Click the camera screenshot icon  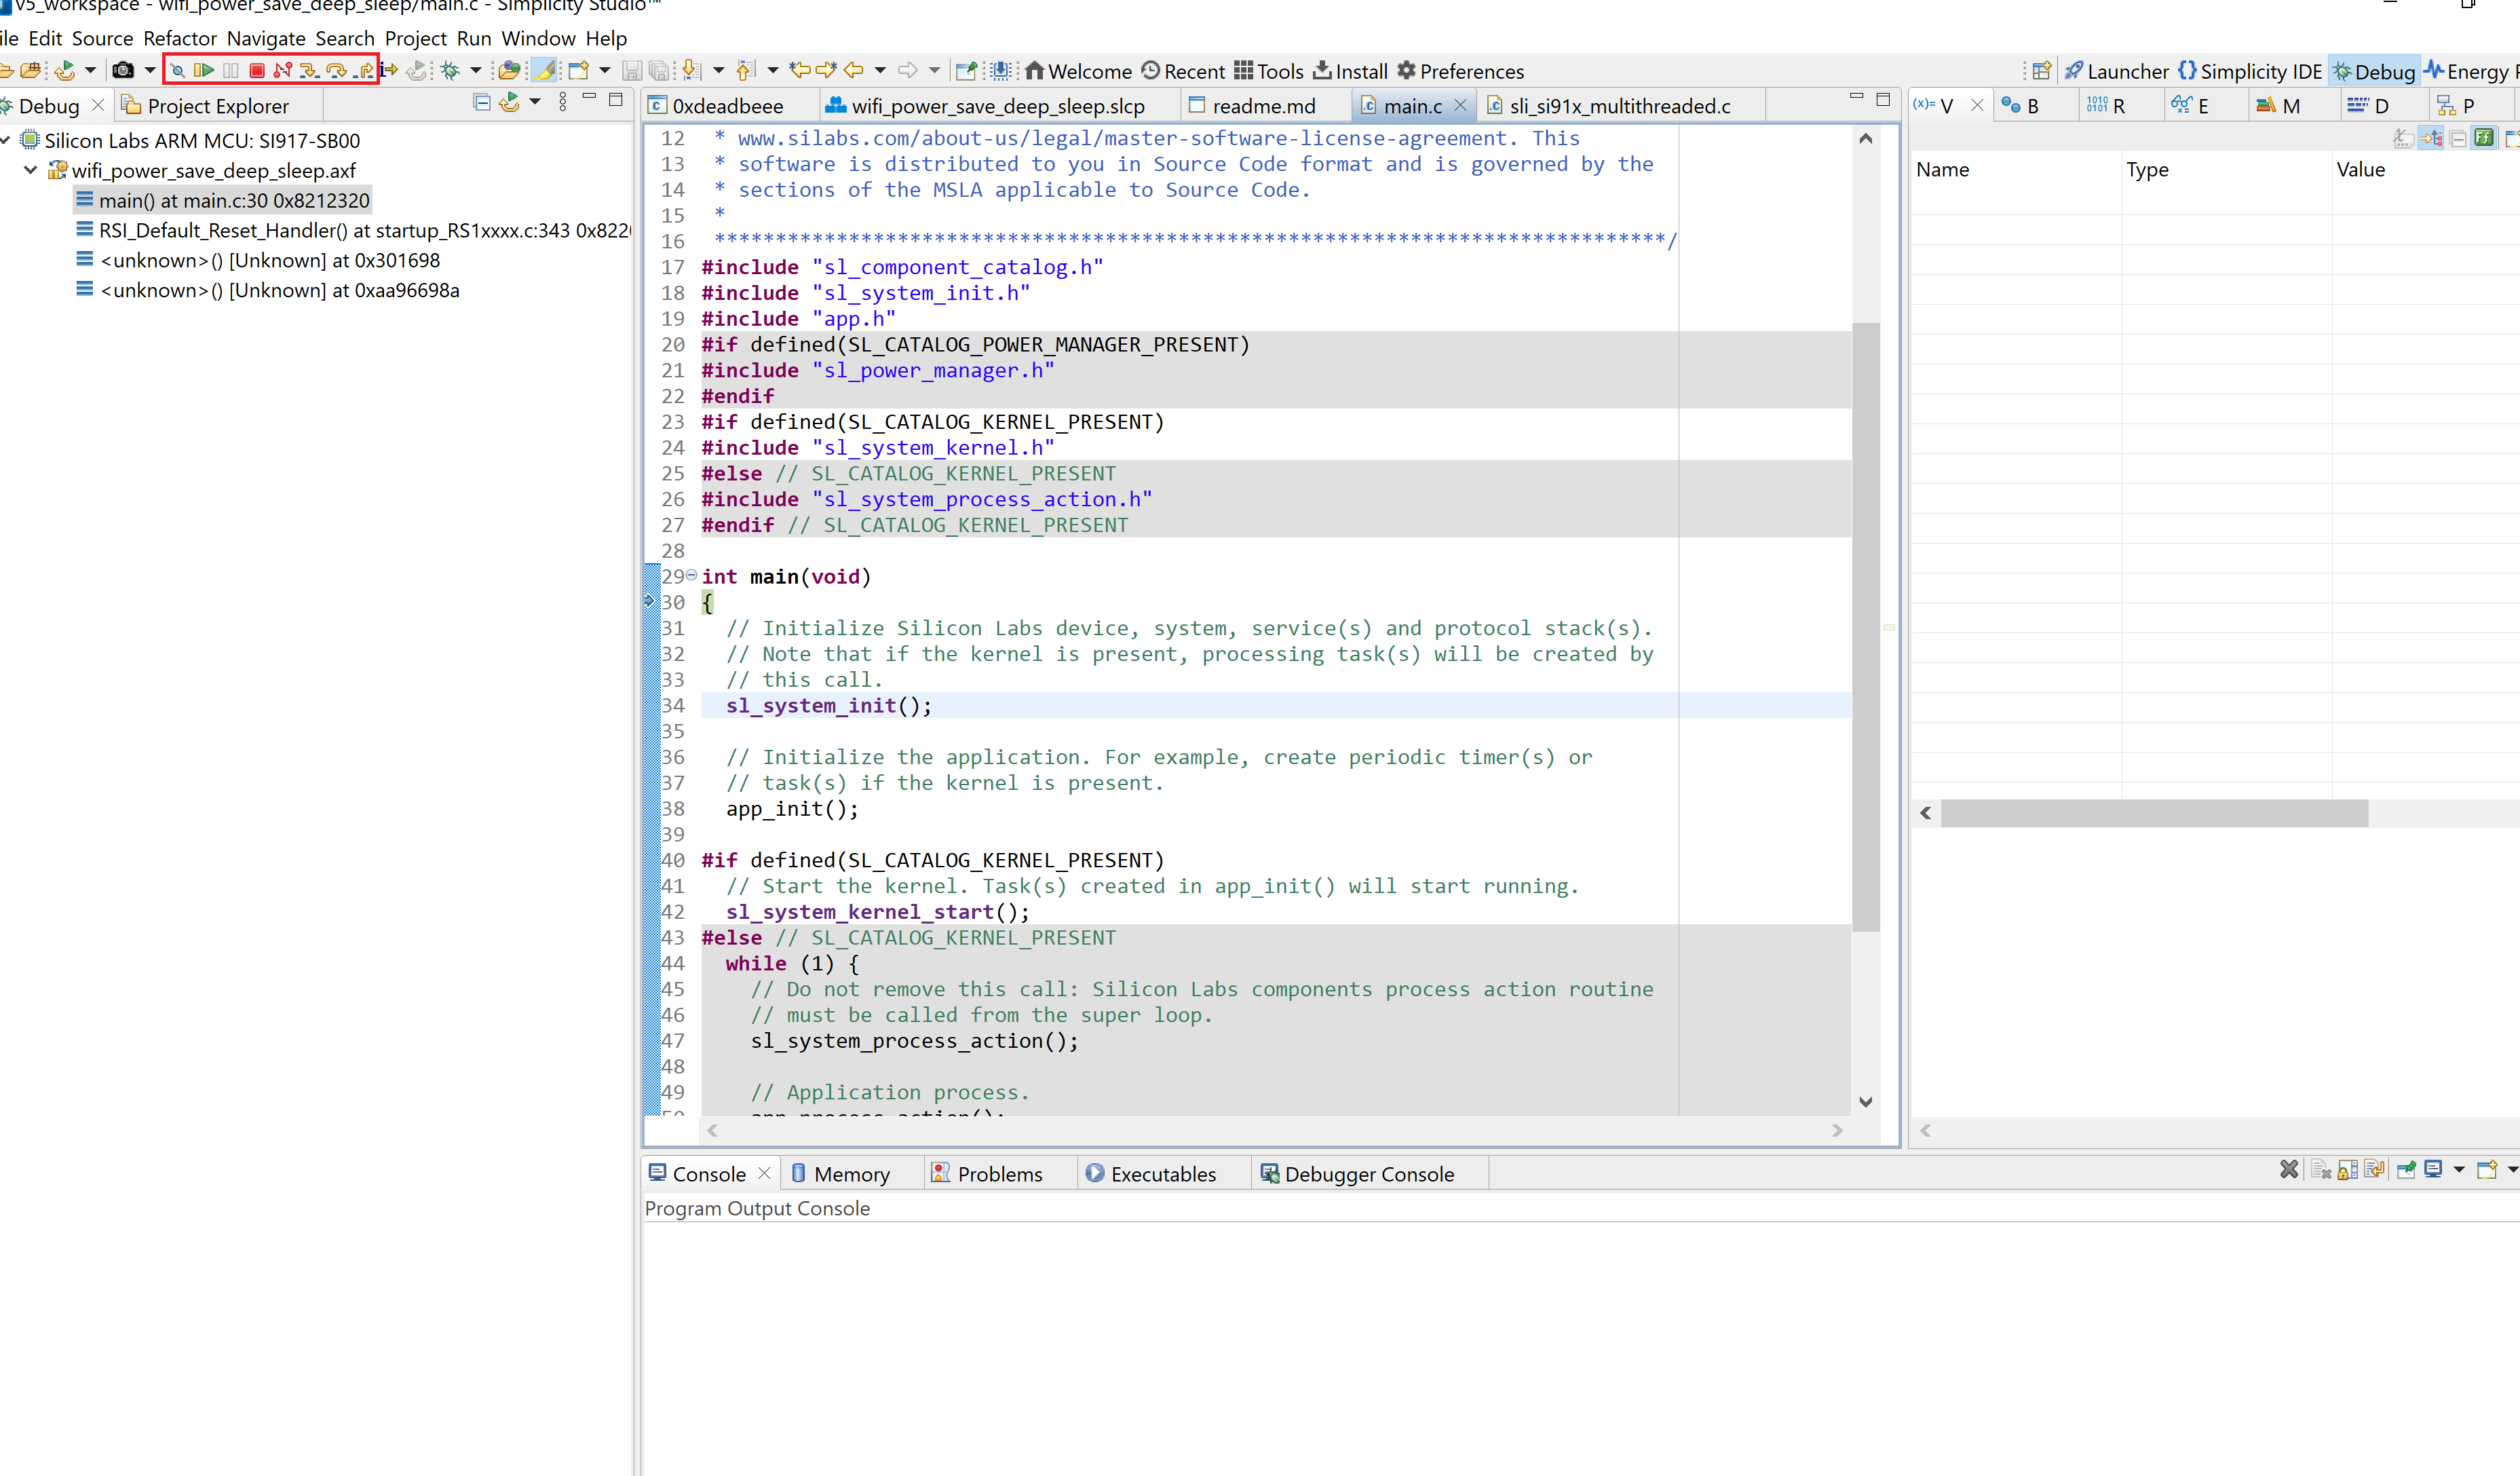pos(123,70)
